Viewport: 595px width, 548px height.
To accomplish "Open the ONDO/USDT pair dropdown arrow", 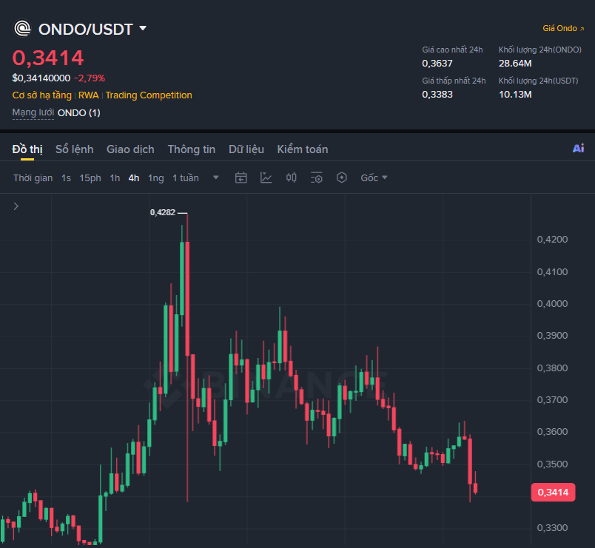I will (143, 28).
